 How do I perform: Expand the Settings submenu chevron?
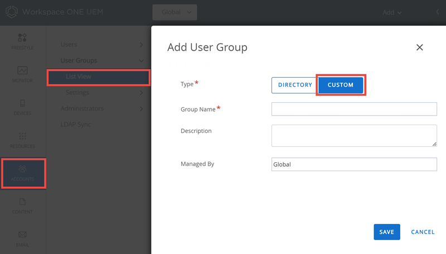142,93
